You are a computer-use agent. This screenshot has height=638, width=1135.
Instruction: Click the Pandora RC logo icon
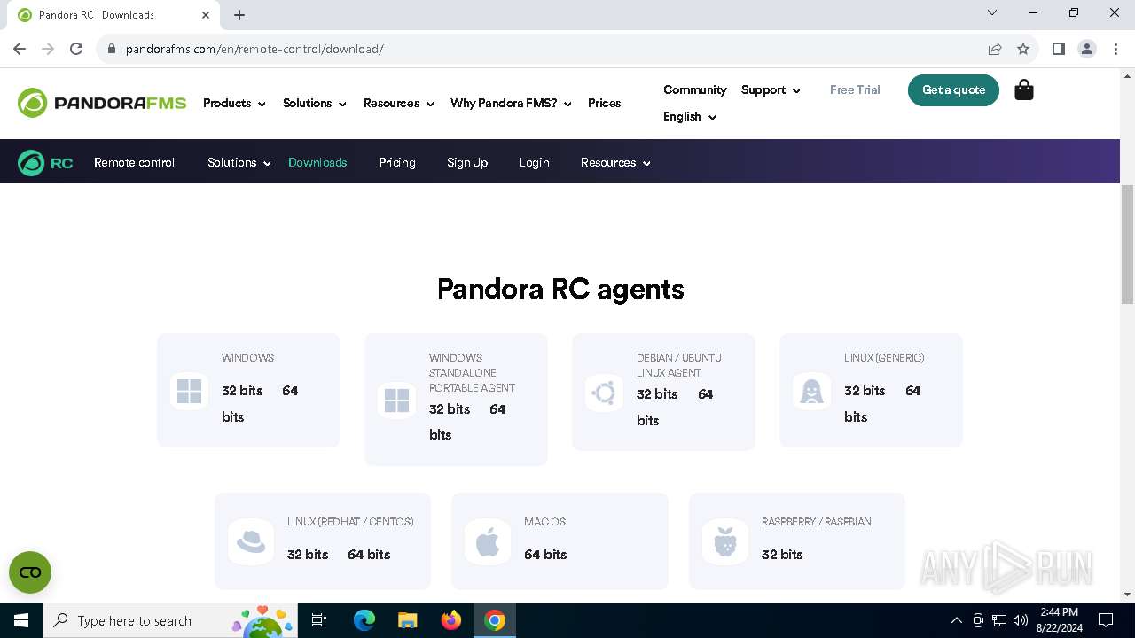[x=45, y=163]
